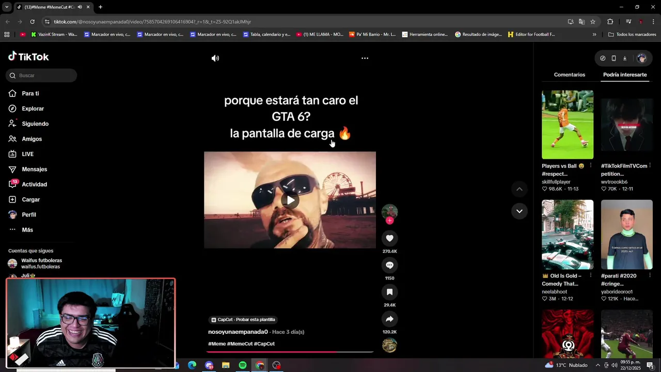Image resolution: width=661 pixels, height=372 pixels.
Task: Open neelabhoot profile link
Action: (x=554, y=292)
